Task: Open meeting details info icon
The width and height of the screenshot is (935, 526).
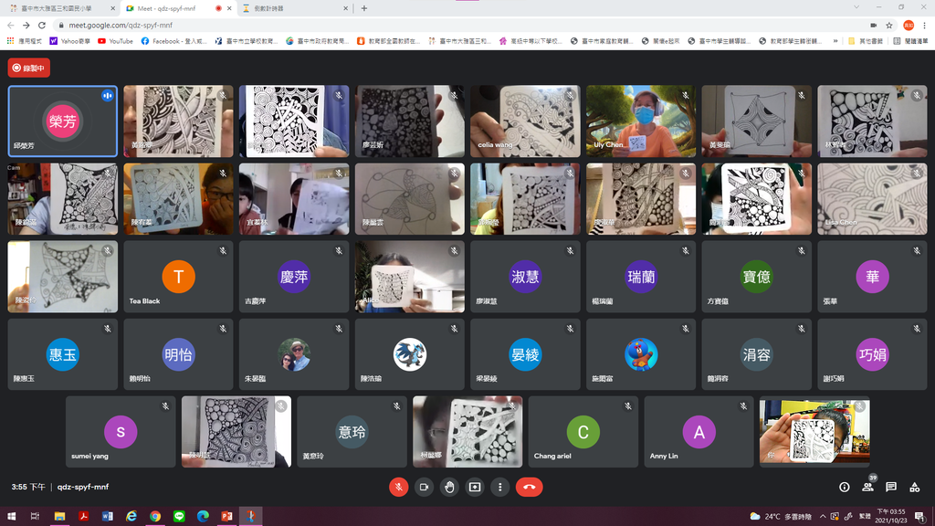Action: 845,488
